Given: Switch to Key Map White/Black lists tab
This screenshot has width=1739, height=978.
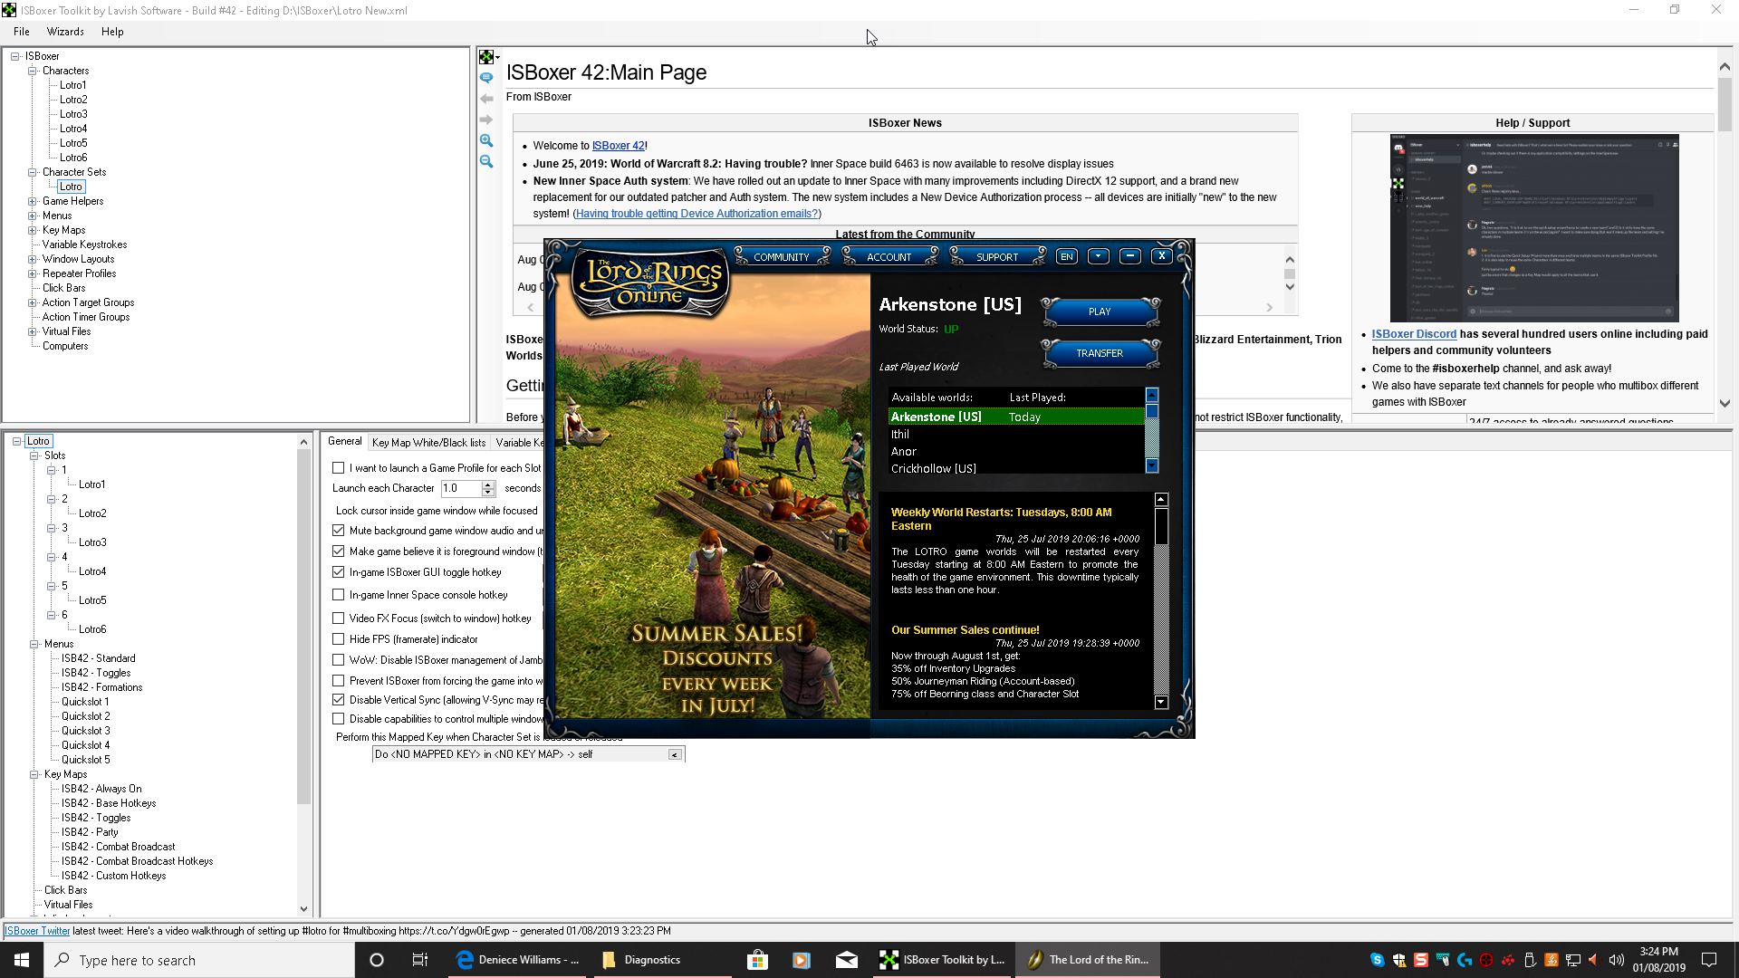Looking at the screenshot, I should 428,443.
